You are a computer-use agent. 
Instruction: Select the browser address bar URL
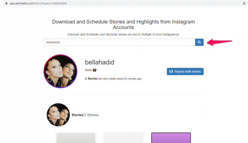click(38, 3)
